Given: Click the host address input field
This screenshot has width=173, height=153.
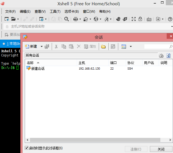Looking at the screenshot, I should click(x=88, y=26).
